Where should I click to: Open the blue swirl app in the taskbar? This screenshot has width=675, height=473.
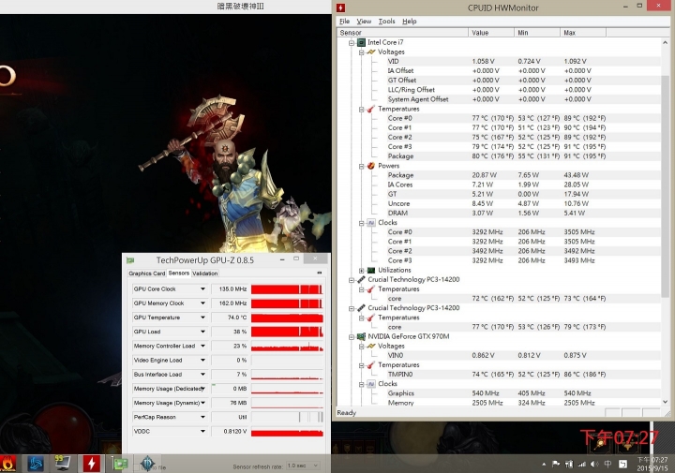[x=36, y=464]
